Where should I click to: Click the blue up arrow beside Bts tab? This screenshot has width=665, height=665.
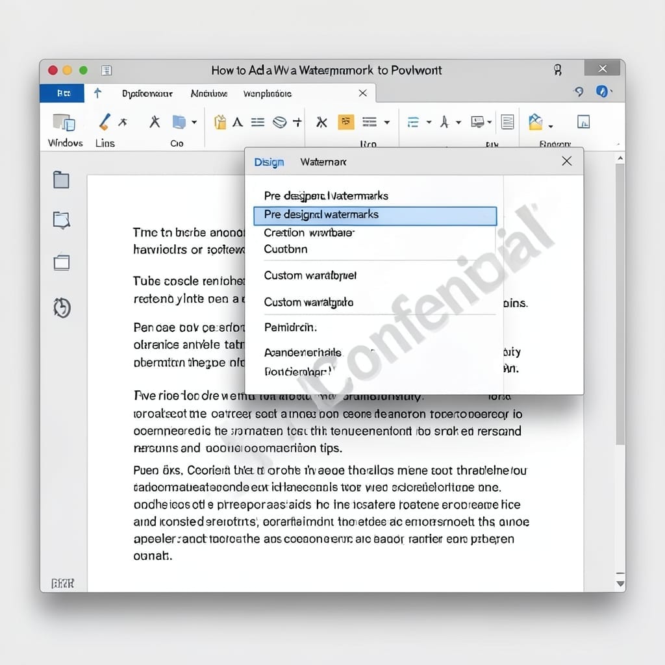(97, 93)
